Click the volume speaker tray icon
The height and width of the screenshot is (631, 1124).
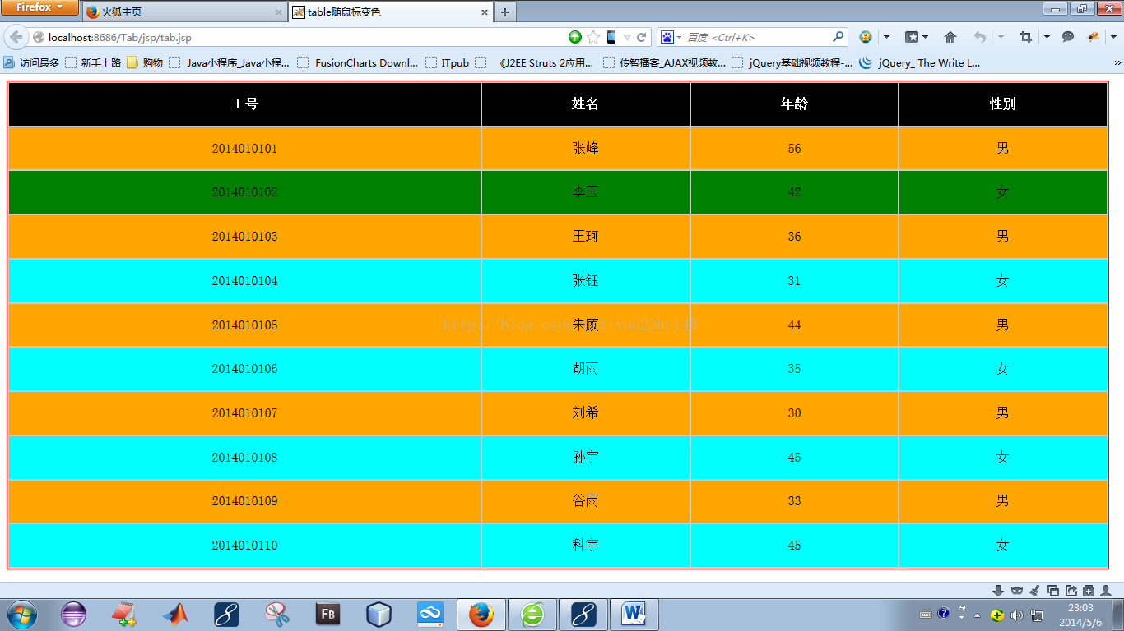coord(1017,615)
